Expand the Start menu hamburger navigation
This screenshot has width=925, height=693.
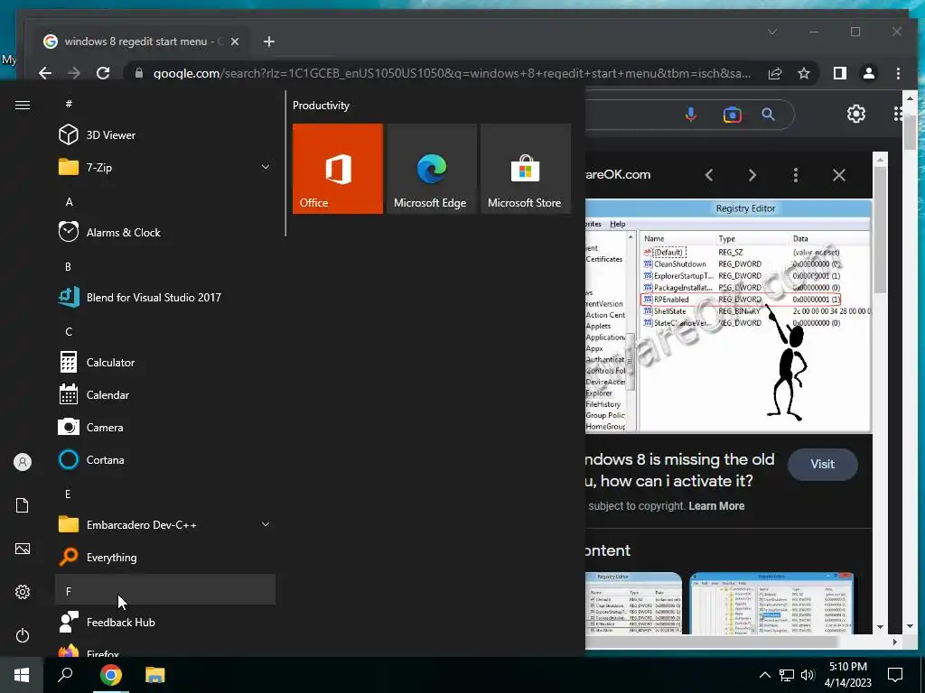click(23, 105)
